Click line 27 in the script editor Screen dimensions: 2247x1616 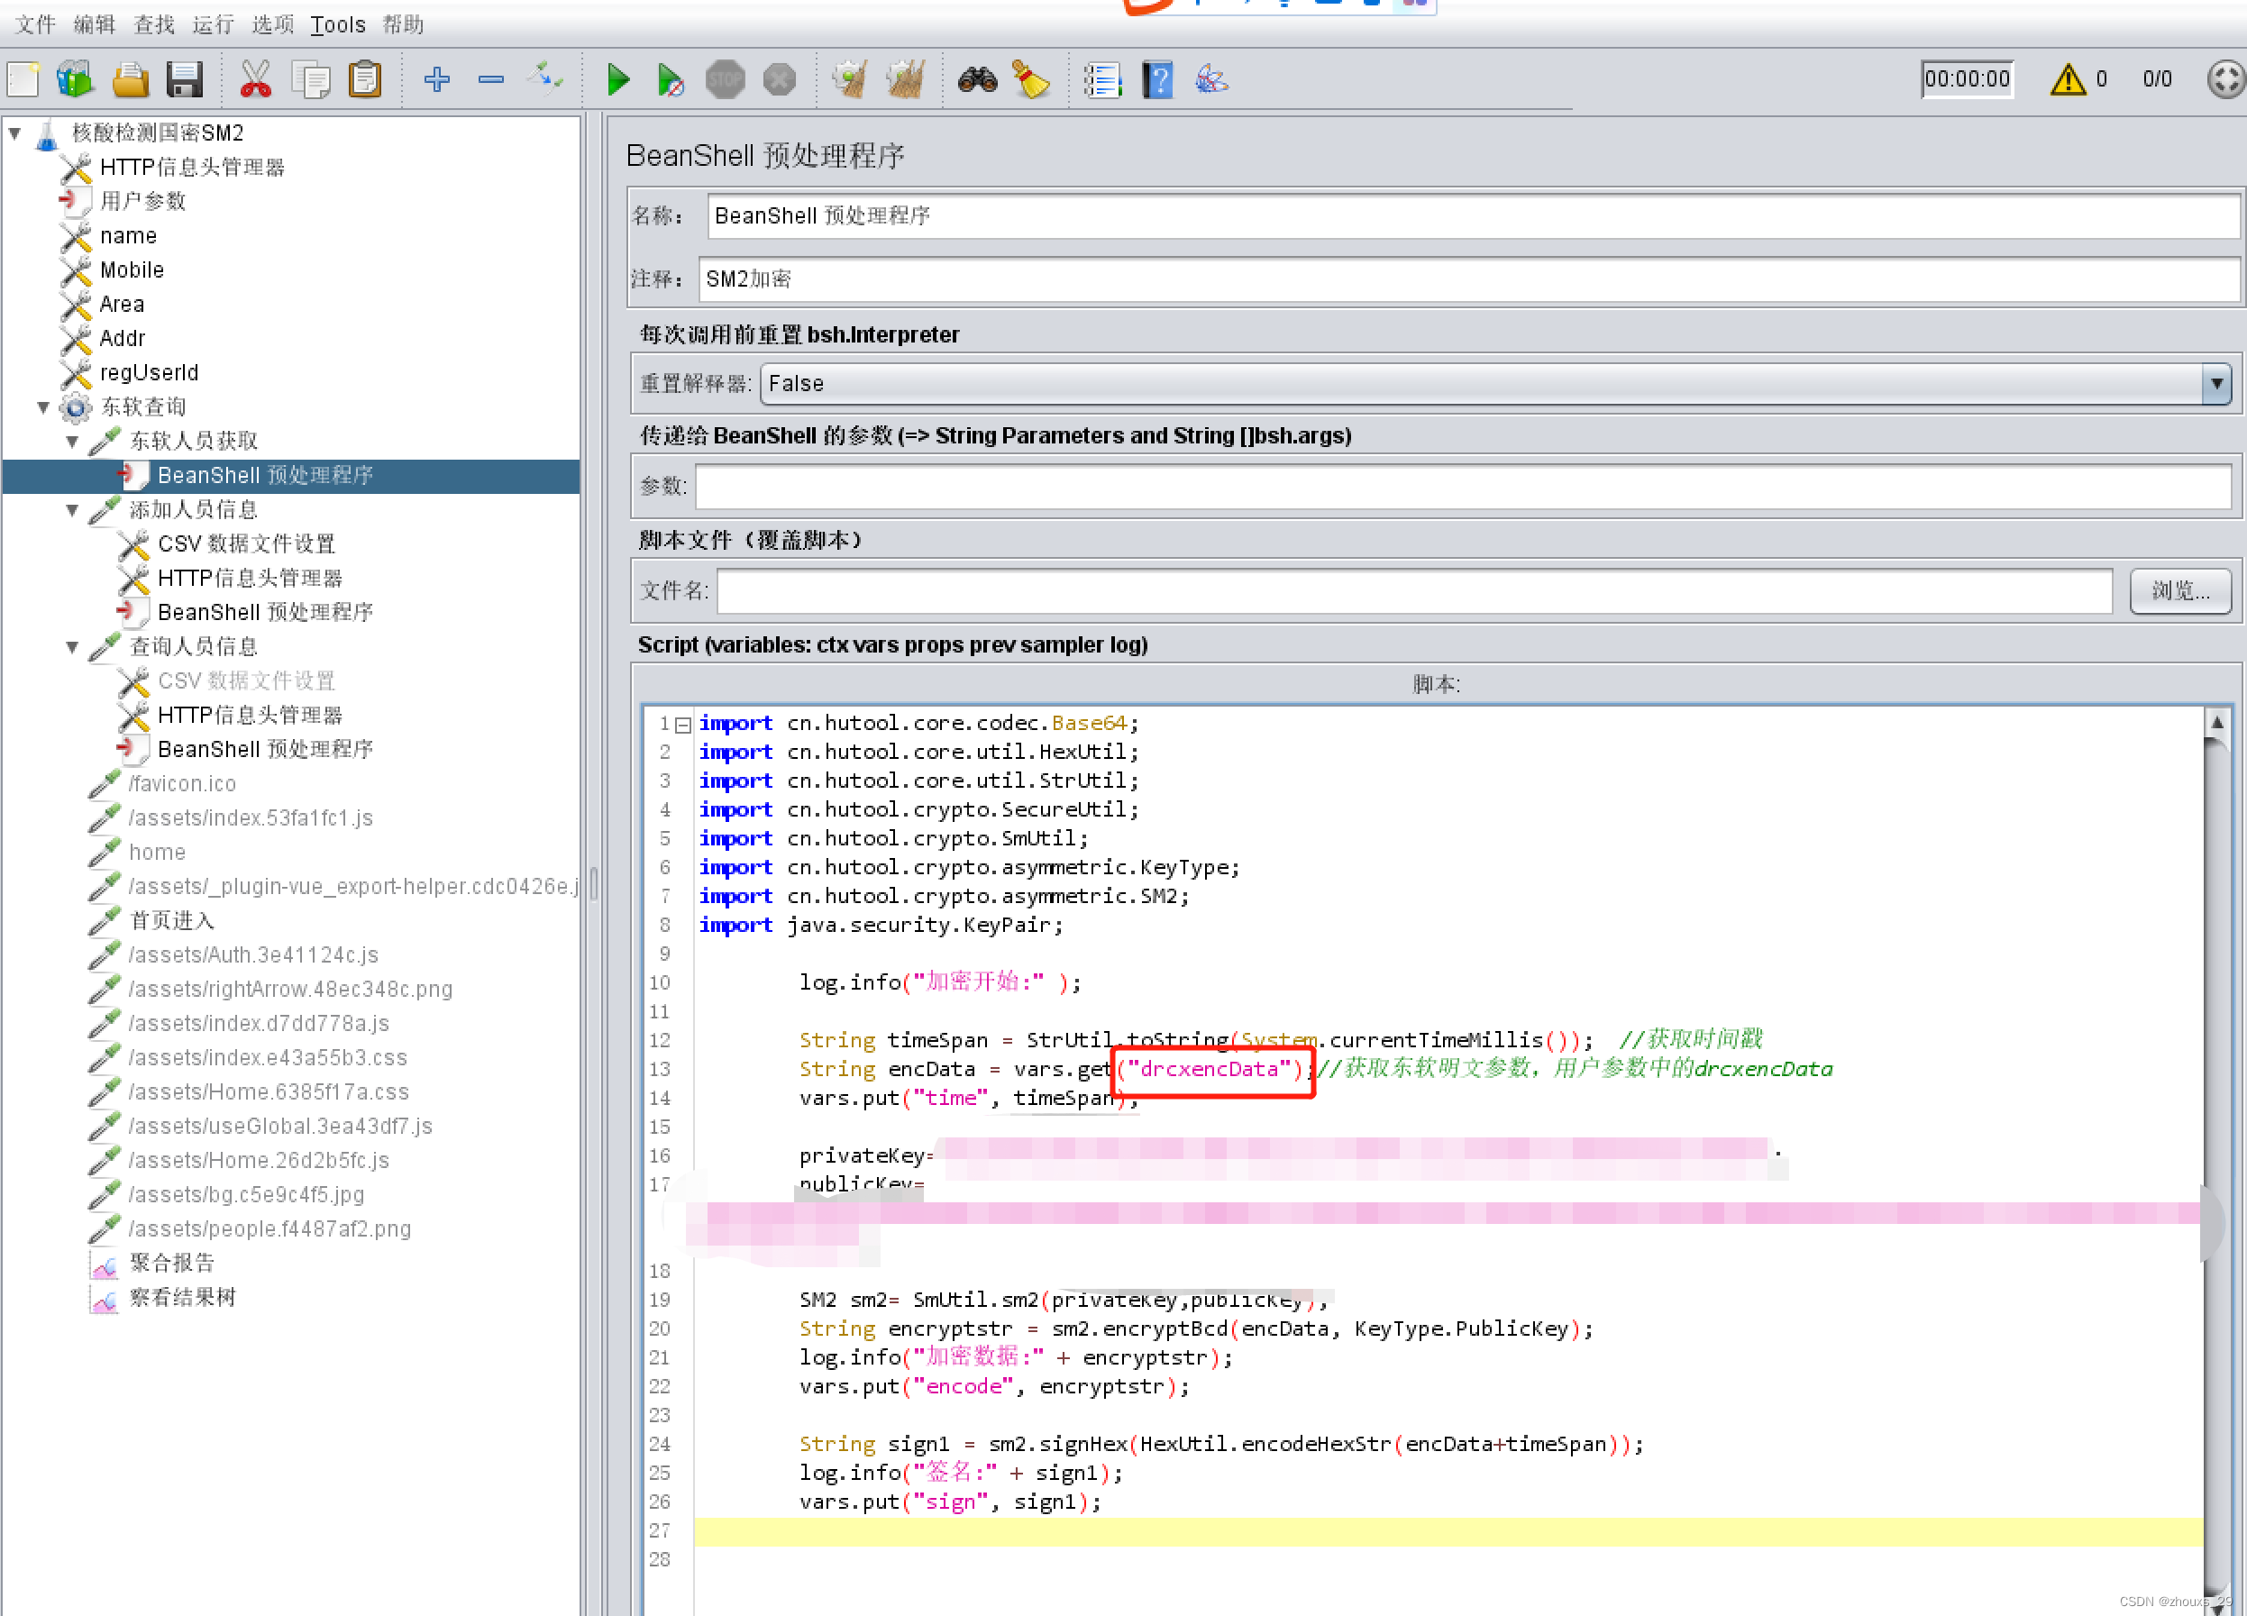coord(1448,1530)
